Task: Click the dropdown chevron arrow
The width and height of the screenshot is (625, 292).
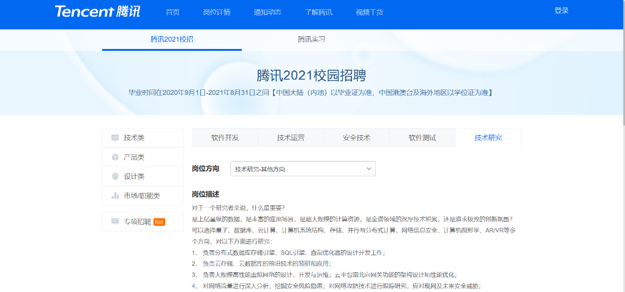Action: (369, 169)
